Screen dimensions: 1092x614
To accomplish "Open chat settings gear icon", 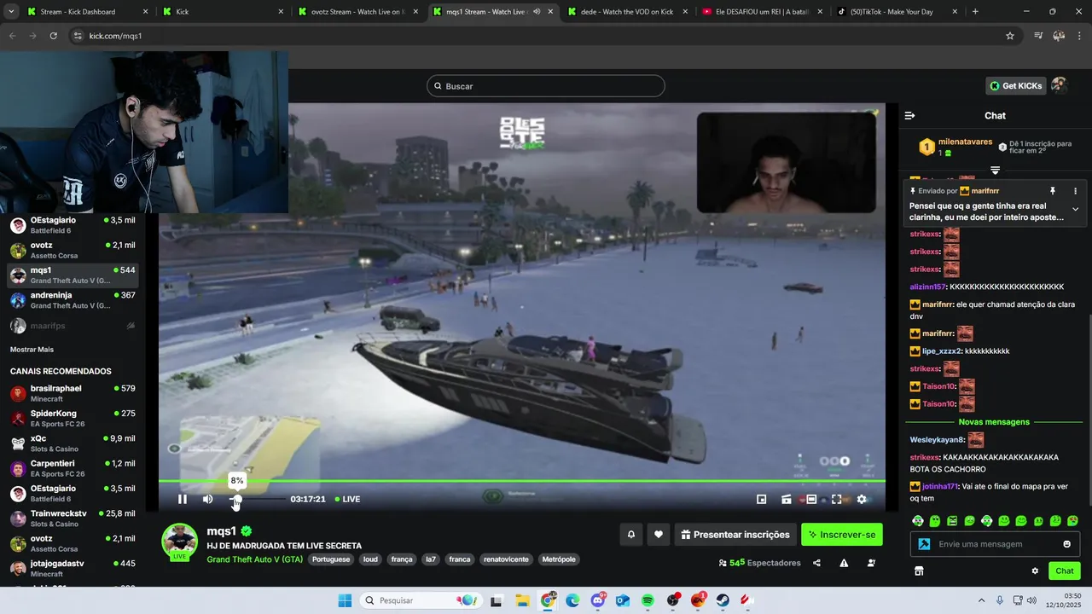I will 1035,571.
